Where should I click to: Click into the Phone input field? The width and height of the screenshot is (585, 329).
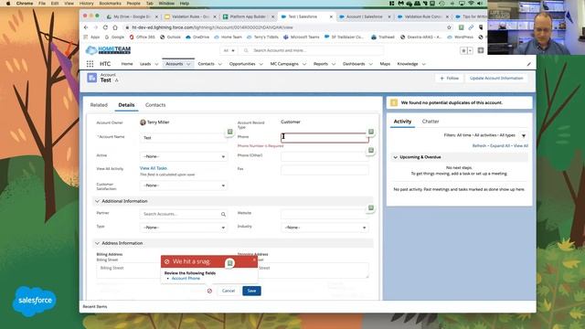[324, 138]
